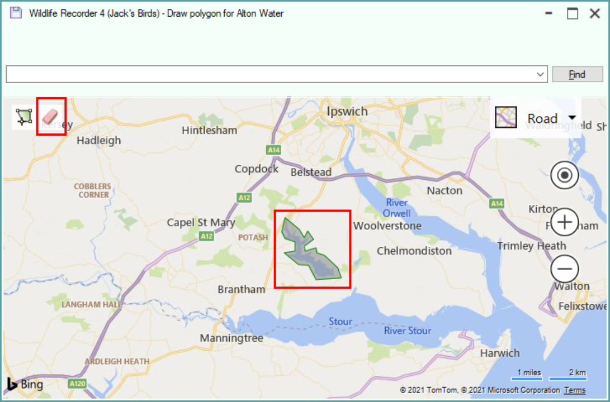
Task: Select the draw polygon tool
Action: [24, 117]
